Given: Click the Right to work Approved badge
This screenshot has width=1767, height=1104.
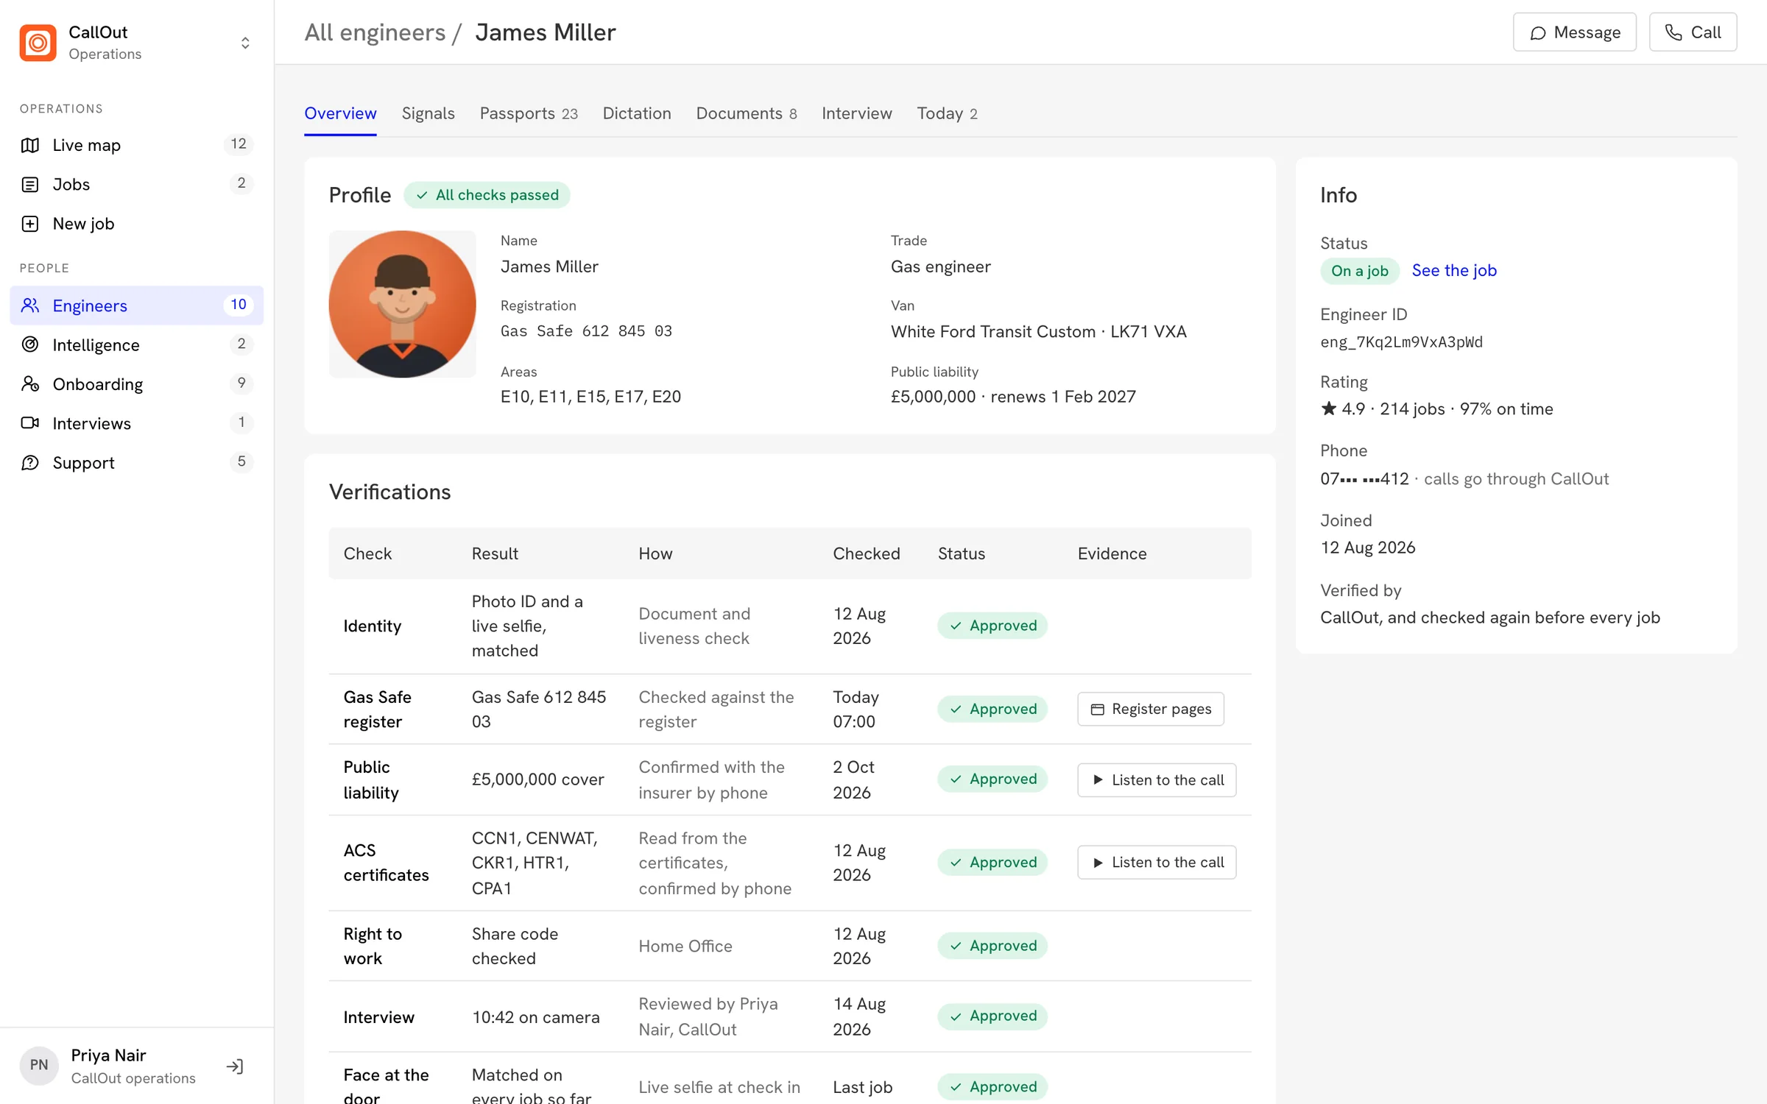Looking at the screenshot, I should (x=992, y=946).
